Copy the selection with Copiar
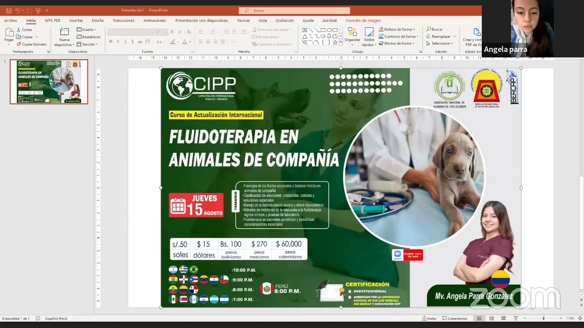 (25, 37)
